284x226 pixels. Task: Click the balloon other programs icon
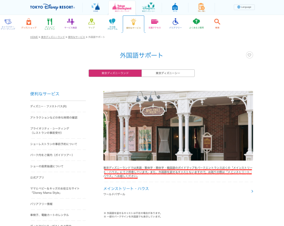tap(112, 22)
